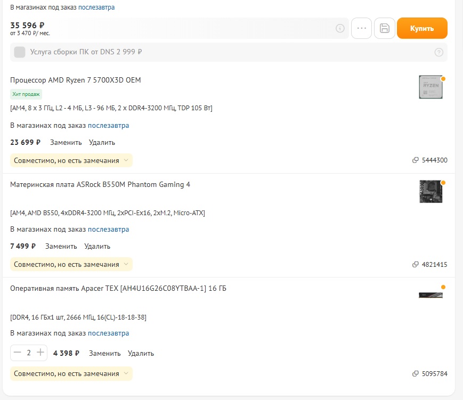Open the ASRock B550M Phantom Gaming 4 title
The height and width of the screenshot is (400, 463).
[100, 184]
